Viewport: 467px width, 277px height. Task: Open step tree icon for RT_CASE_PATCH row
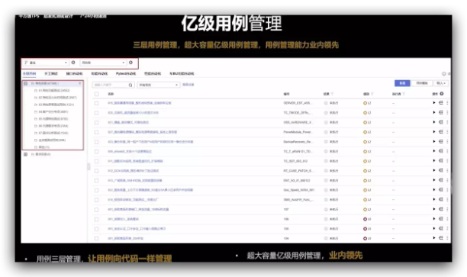tap(441, 170)
